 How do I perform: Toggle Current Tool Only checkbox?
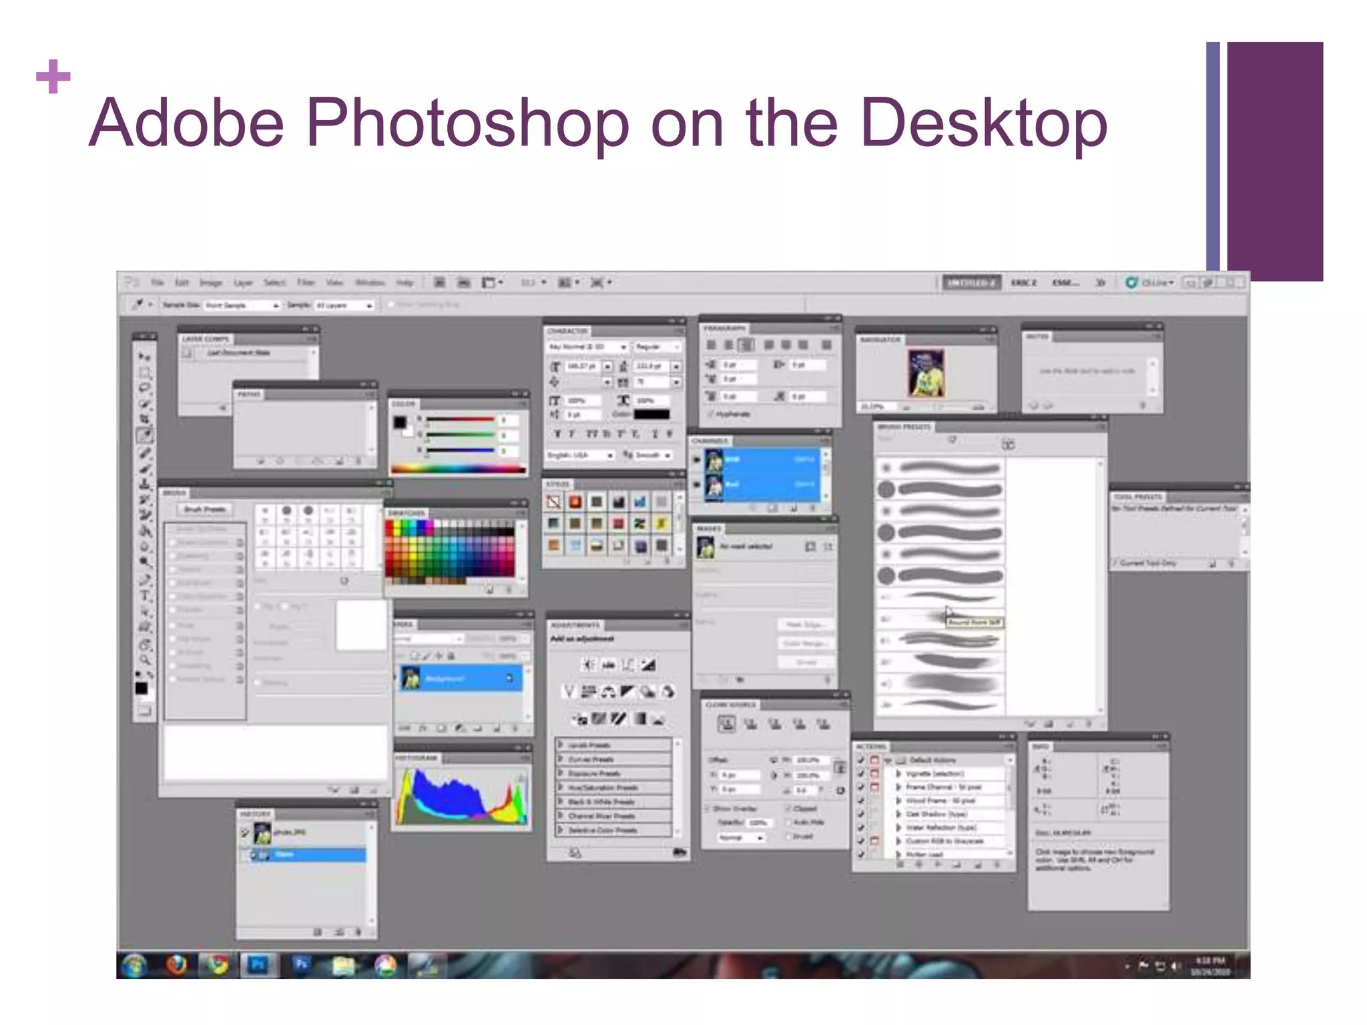[x=1115, y=563]
